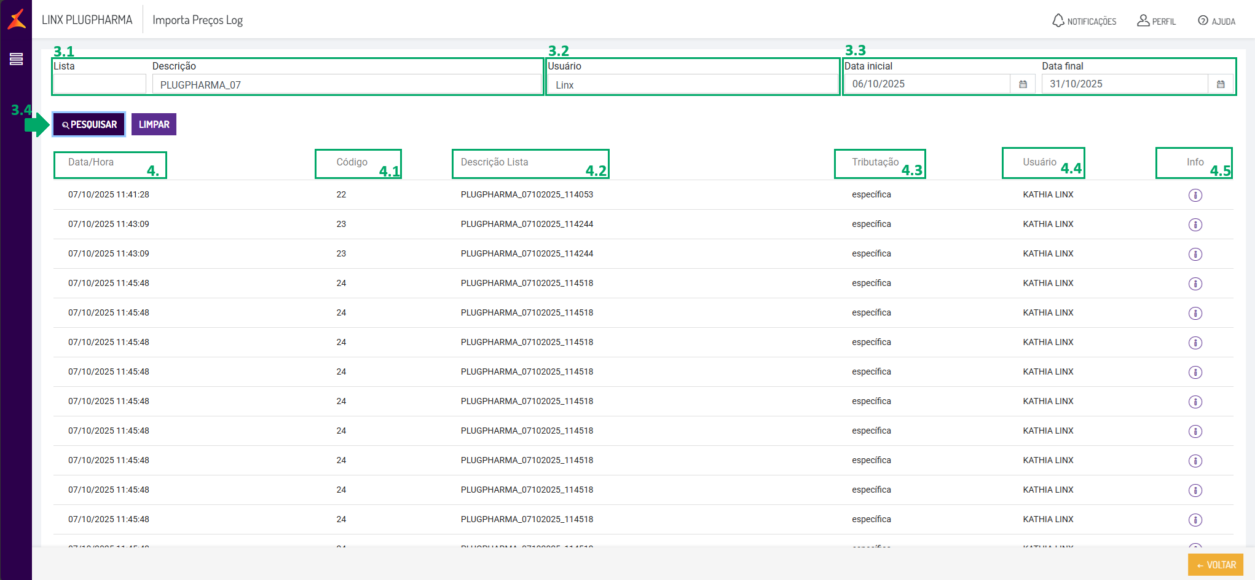
Task: Show info for the code 22 row
Action: (1195, 195)
